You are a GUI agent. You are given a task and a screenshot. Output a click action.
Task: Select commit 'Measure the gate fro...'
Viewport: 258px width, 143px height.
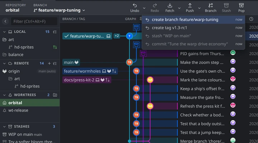(202, 98)
